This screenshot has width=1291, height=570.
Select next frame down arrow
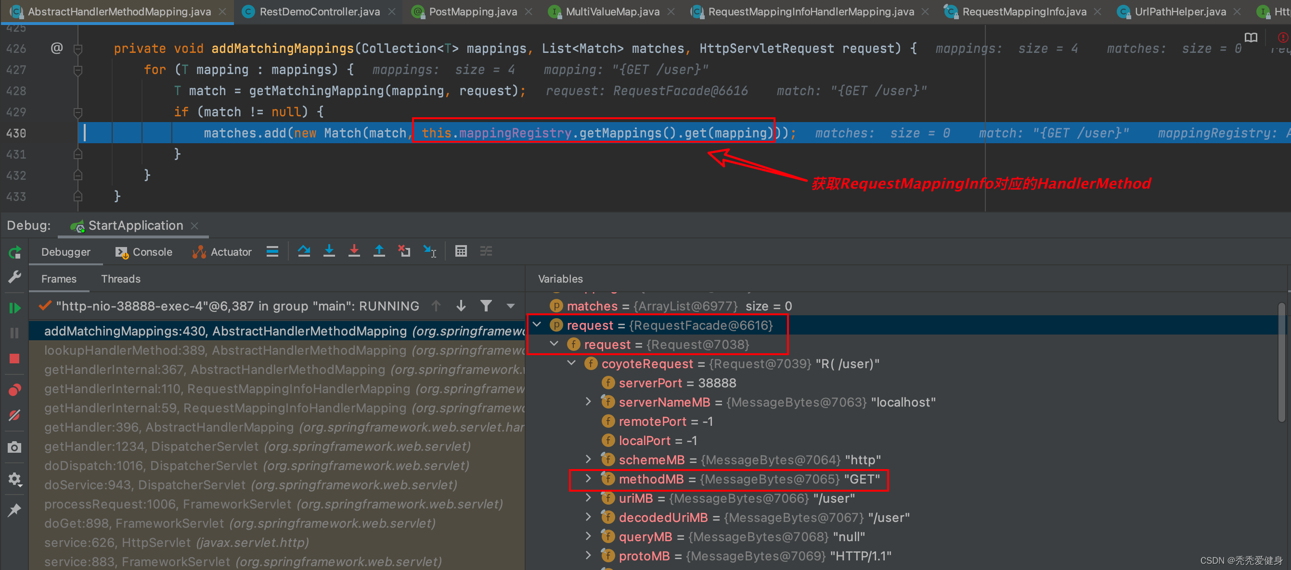point(461,306)
